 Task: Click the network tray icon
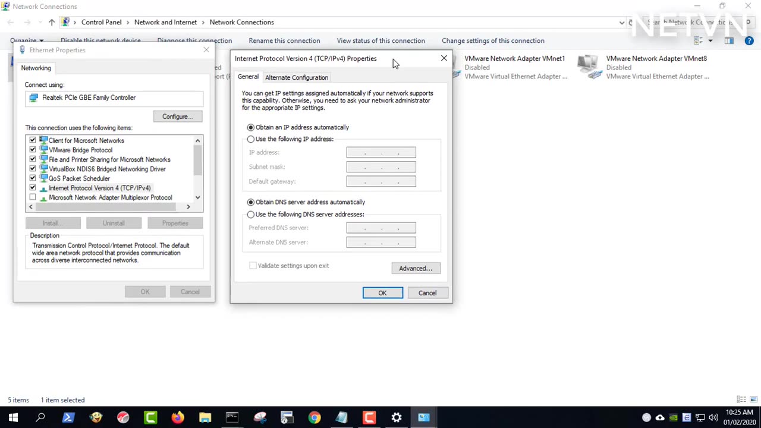coord(700,417)
